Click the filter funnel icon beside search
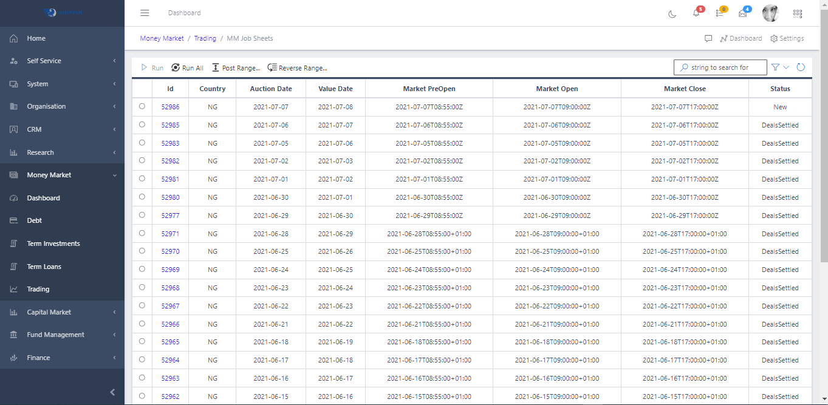Screen dimensions: 828x405 pyautogui.click(x=775, y=67)
